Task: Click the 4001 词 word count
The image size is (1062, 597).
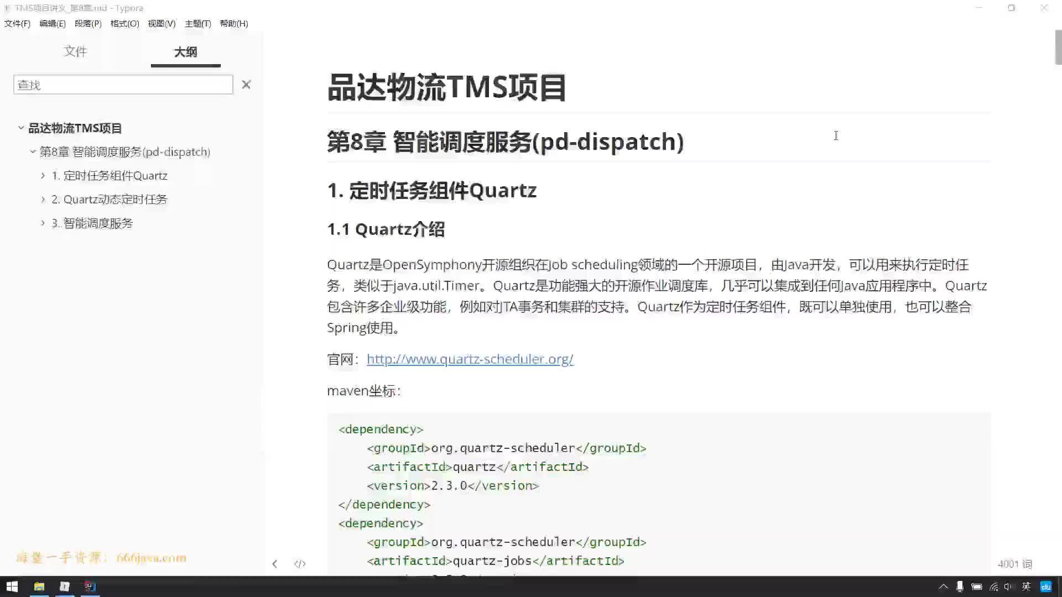Action: [1014, 564]
